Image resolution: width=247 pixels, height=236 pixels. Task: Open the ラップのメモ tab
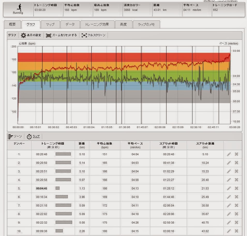coord(146,24)
